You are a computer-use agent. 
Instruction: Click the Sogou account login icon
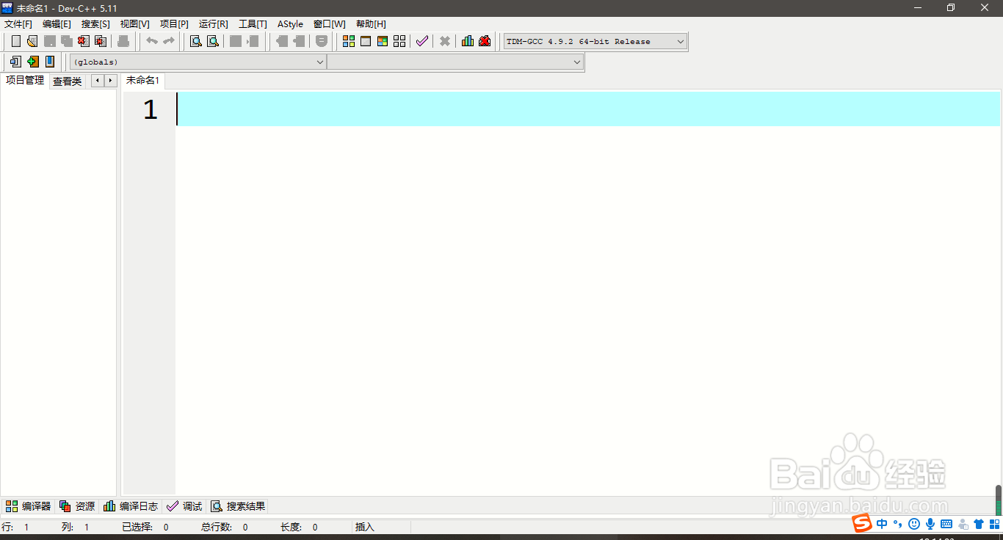point(963,524)
